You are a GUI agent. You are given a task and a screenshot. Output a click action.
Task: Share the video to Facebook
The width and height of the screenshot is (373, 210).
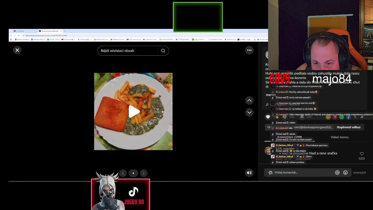pos(349,117)
